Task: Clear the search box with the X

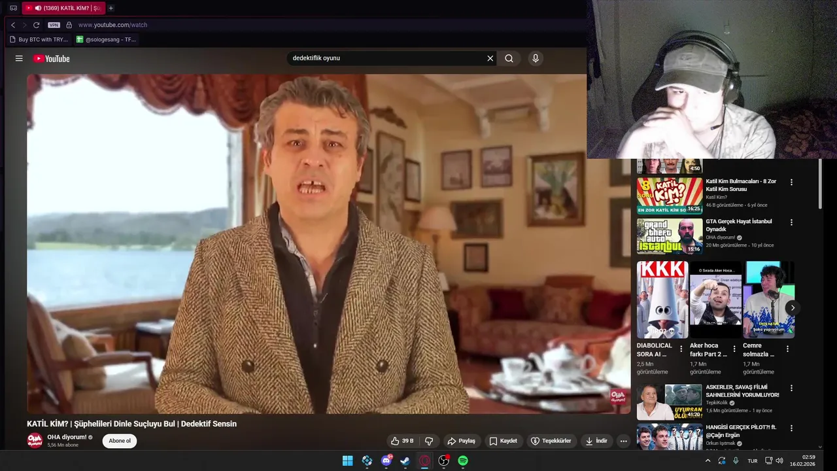Action: pyautogui.click(x=490, y=58)
